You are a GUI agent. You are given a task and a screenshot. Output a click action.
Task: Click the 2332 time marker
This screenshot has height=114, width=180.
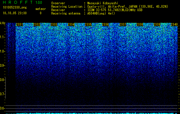point(37,25)
